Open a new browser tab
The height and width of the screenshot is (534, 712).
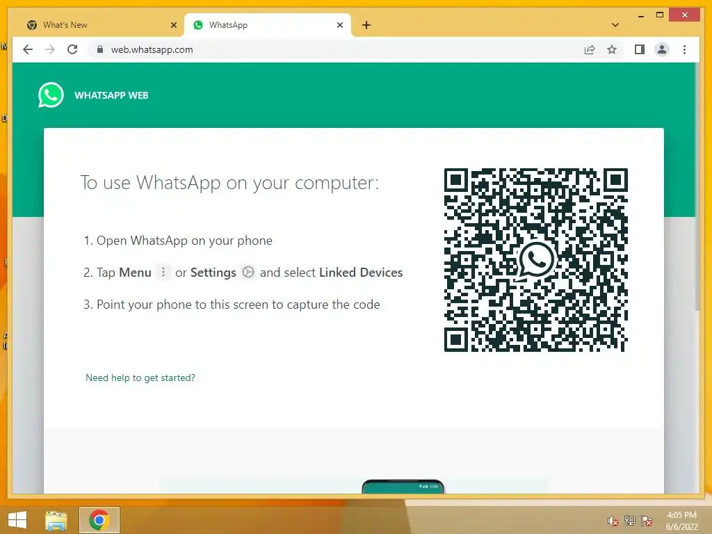pos(366,25)
